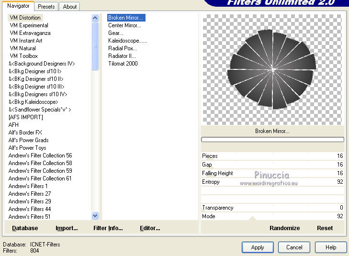
Task: Click the Cancel button
Action: (x=294, y=247)
